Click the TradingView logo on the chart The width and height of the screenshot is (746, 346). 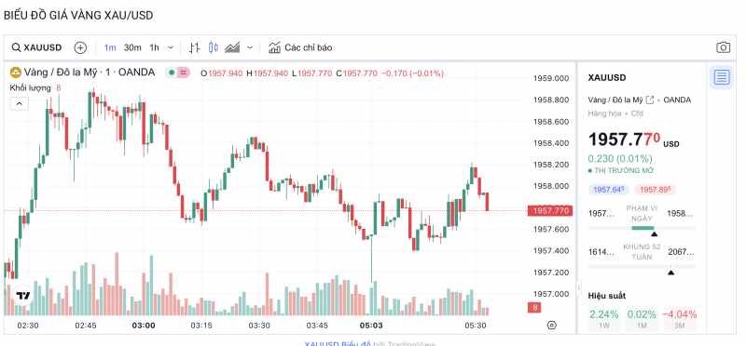click(22, 295)
